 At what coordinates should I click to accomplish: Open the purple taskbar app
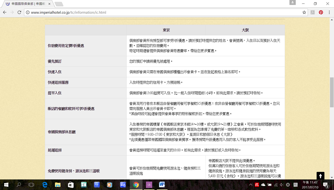(x=149, y=185)
